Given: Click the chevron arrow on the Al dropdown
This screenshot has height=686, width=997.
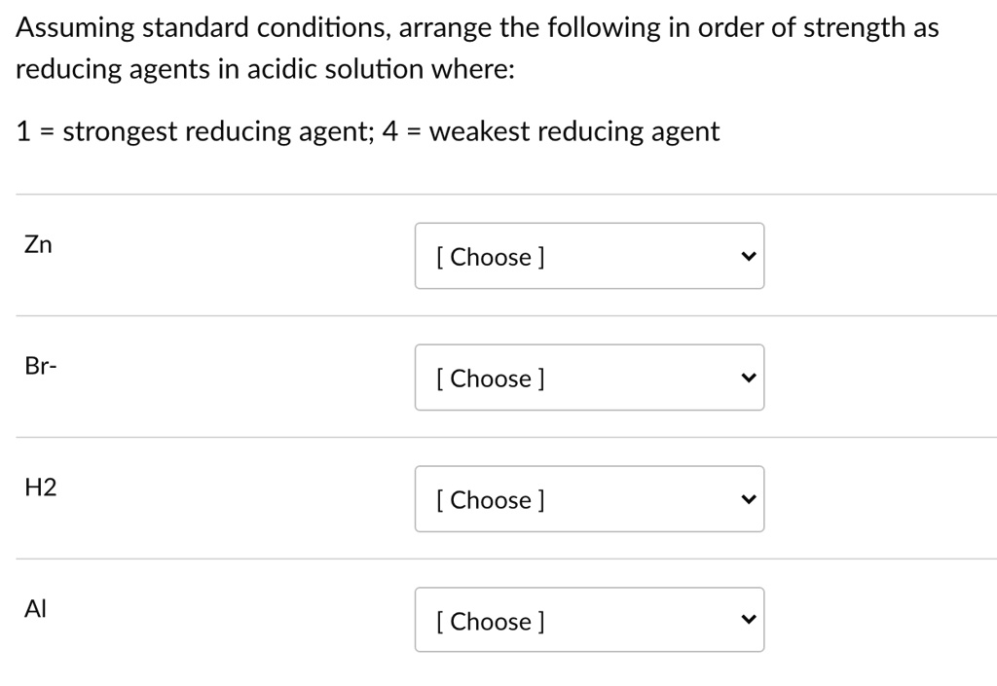Looking at the screenshot, I should pyautogui.click(x=747, y=619).
